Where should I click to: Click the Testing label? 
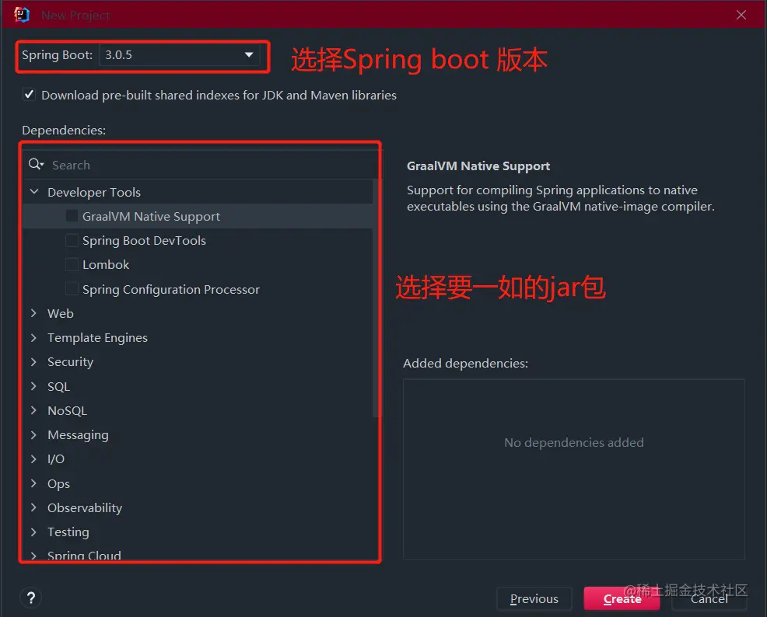click(x=68, y=532)
